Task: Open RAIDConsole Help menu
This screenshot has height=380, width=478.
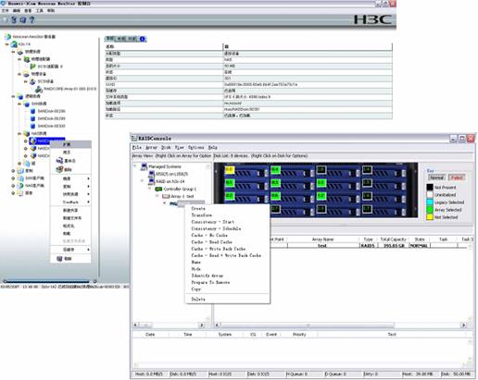Action: [x=213, y=148]
